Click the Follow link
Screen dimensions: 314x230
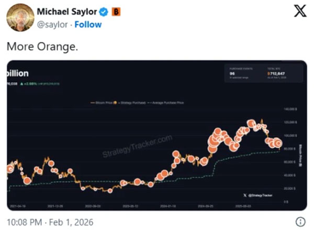click(x=88, y=25)
